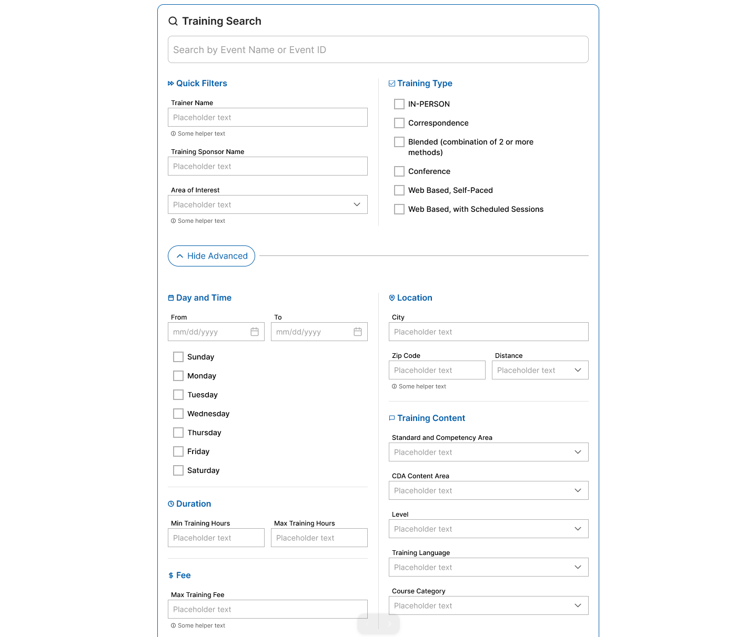Open the Training Language dropdown
The width and height of the screenshot is (756, 637).
578,567
